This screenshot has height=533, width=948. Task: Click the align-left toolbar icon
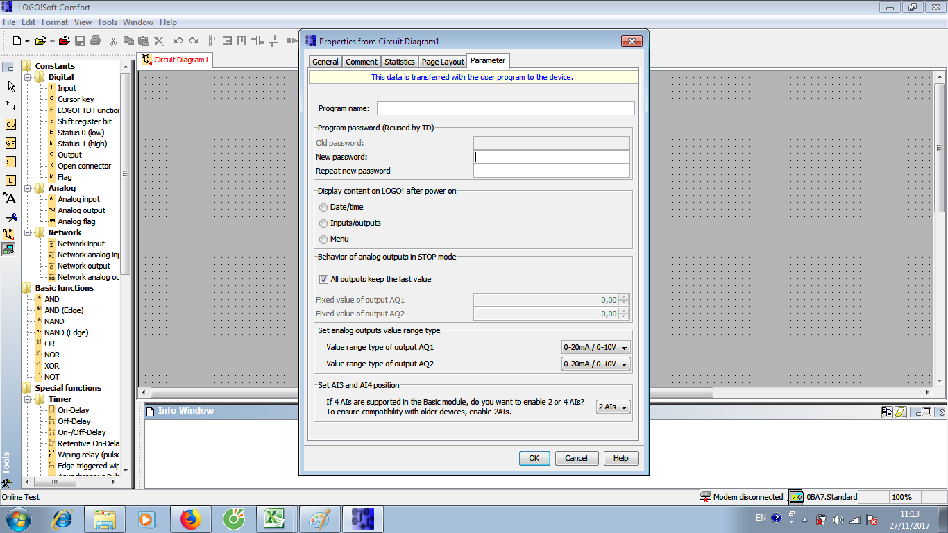[213, 41]
